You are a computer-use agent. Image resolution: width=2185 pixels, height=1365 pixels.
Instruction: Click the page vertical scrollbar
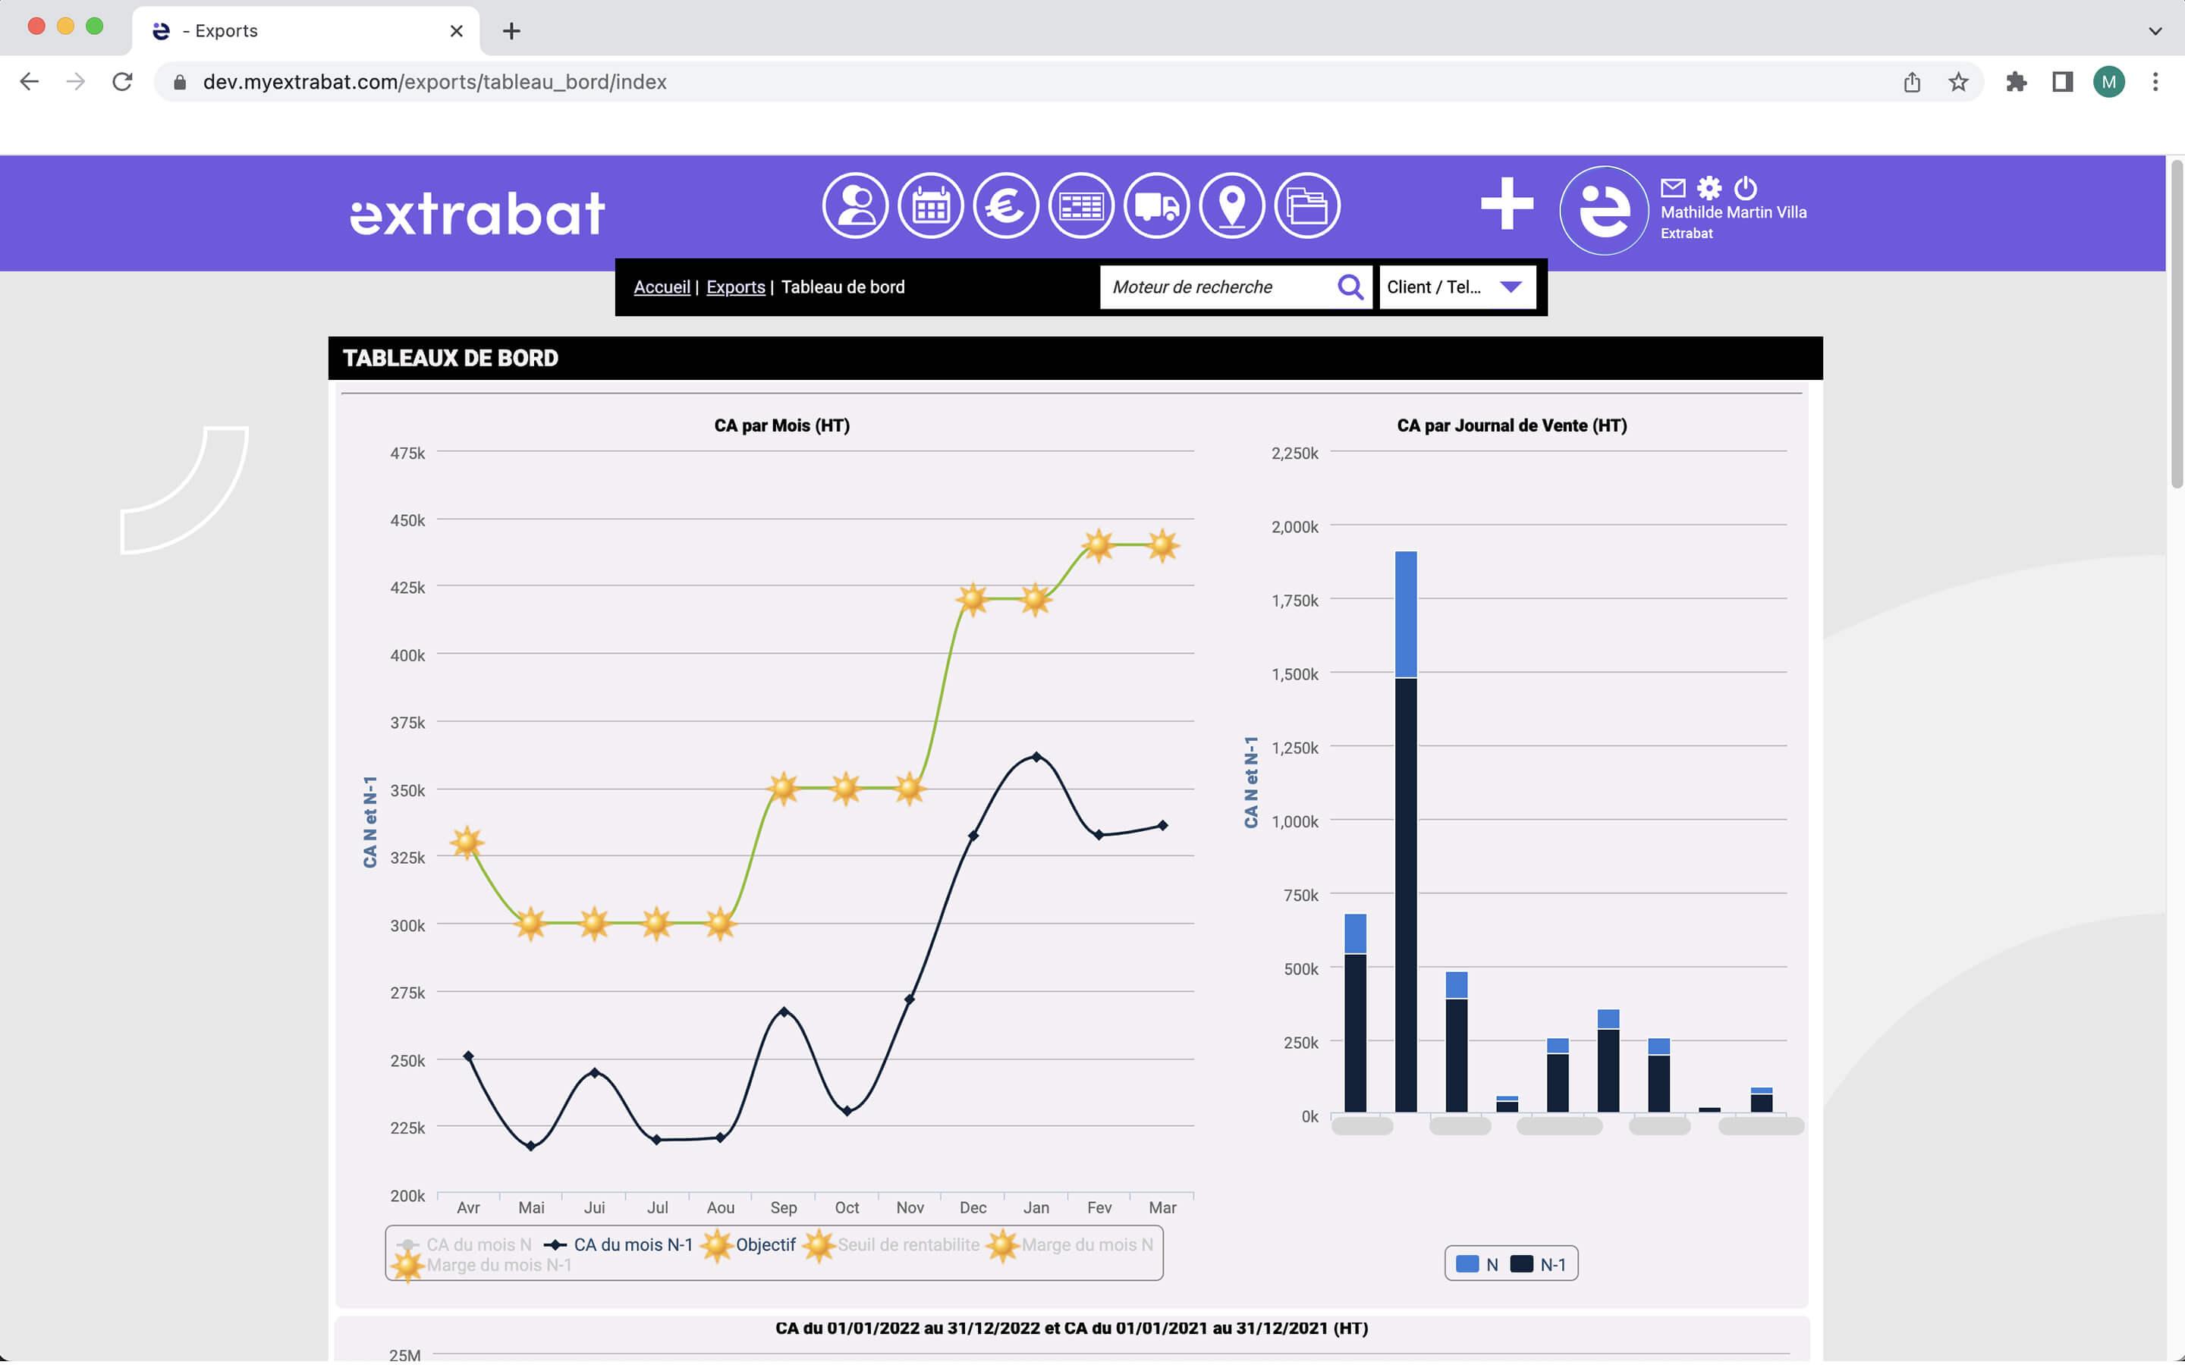point(2176,325)
